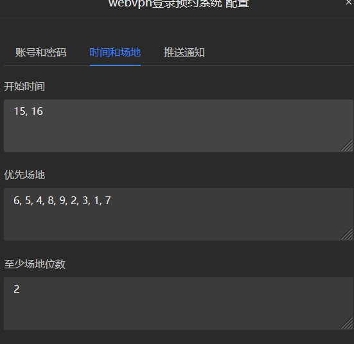The width and height of the screenshot is (354, 344).
Task: Click the 开始时间 label
Action: pos(24,87)
